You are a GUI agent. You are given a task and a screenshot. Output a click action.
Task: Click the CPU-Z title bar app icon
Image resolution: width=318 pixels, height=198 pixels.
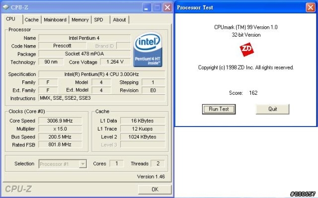(6, 7)
